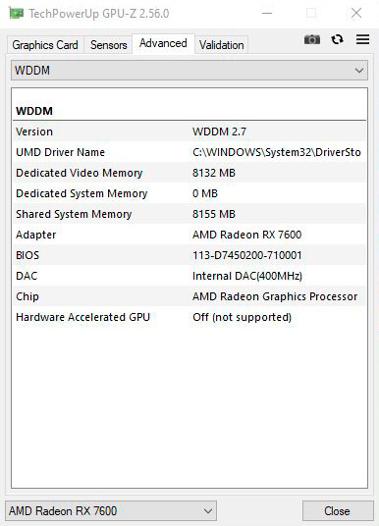Image resolution: width=379 pixels, height=526 pixels.
Task: Select the Chip row label
Action: (x=27, y=296)
